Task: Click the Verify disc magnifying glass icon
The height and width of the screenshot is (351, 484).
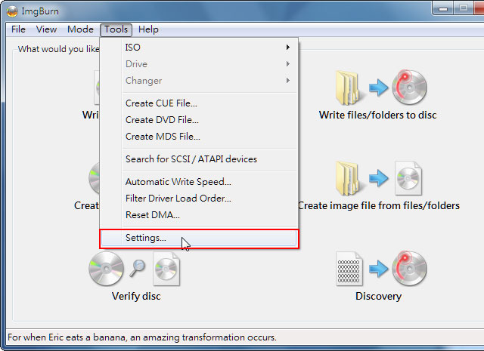Action: tap(137, 268)
